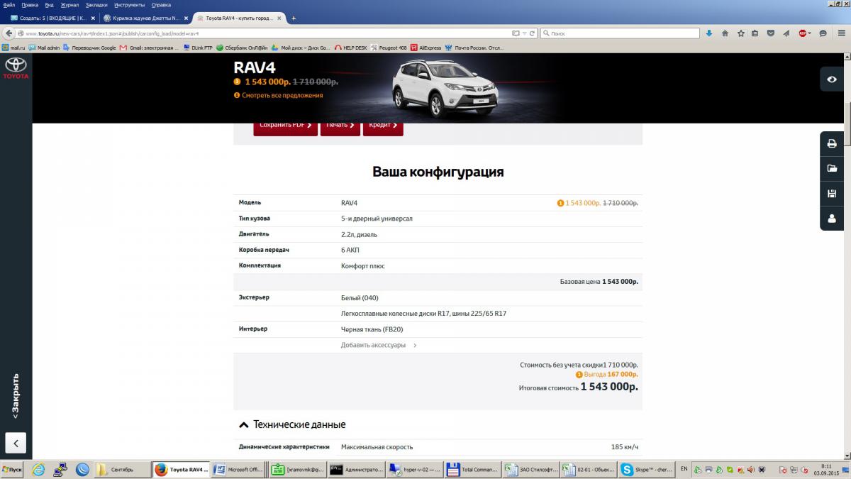851x479 pixels.
Task: Open the Internet Explorer taskbar icon
Action: (x=38, y=469)
